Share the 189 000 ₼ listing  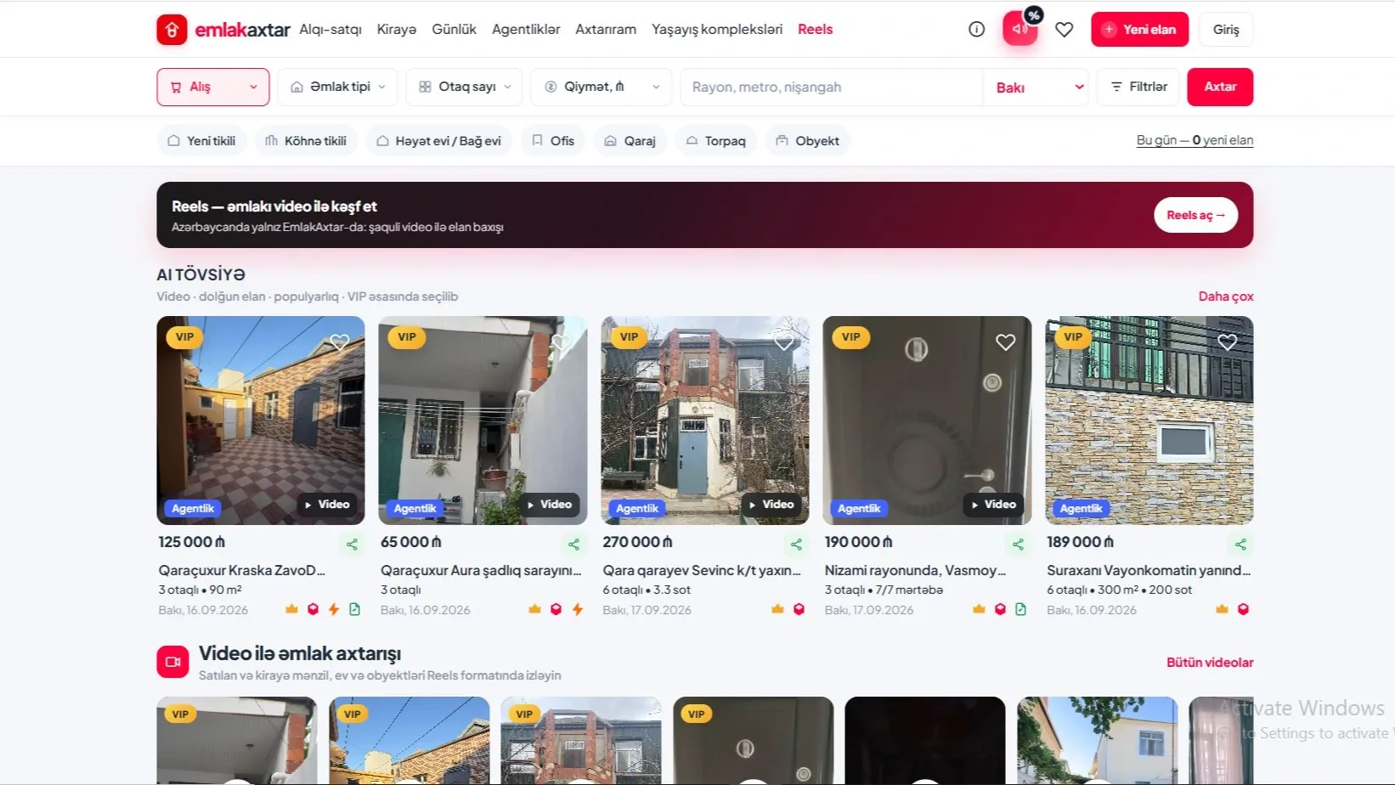tap(1240, 545)
